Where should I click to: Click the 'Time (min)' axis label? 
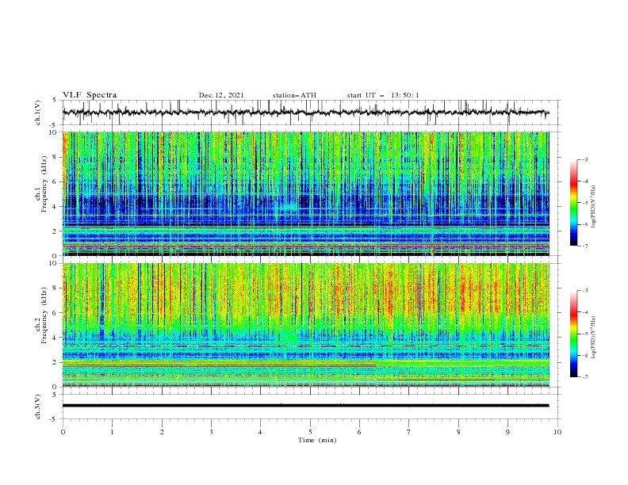point(317,440)
